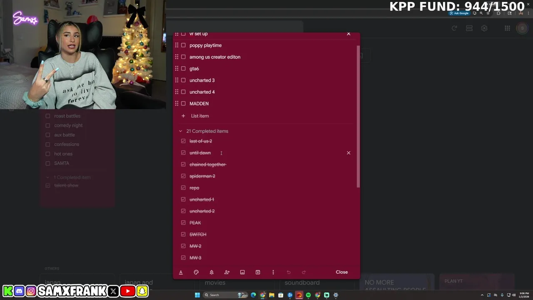Bookmark this page with the star icon
Viewport: 533px width, 300px height.
[x=488, y=13]
